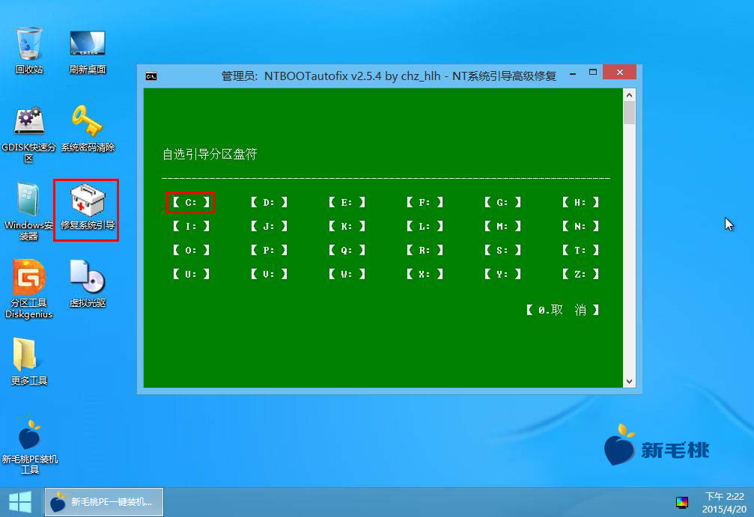Click the V: drive option
754x517 pixels.
point(269,275)
